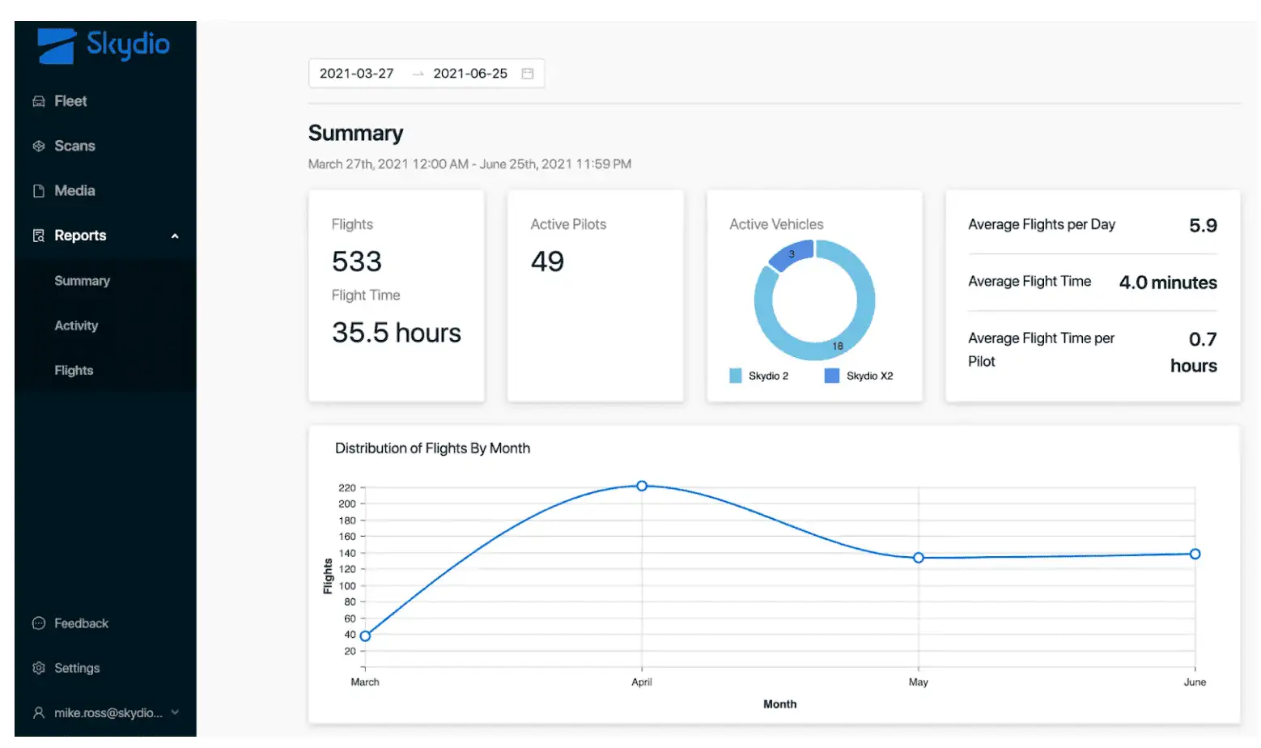Click the Media file icon
Viewport: 1261px width, 748px height.
tap(38, 191)
